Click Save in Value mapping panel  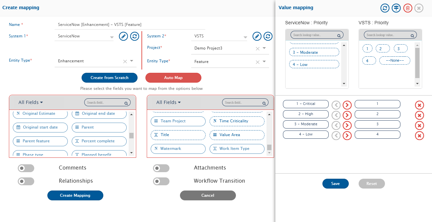point(335,184)
